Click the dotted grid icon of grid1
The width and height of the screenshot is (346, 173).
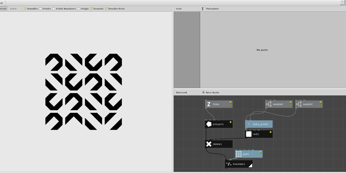click(x=239, y=154)
